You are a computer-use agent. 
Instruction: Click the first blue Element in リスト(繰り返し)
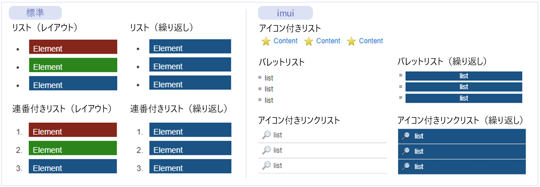[x=190, y=47]
